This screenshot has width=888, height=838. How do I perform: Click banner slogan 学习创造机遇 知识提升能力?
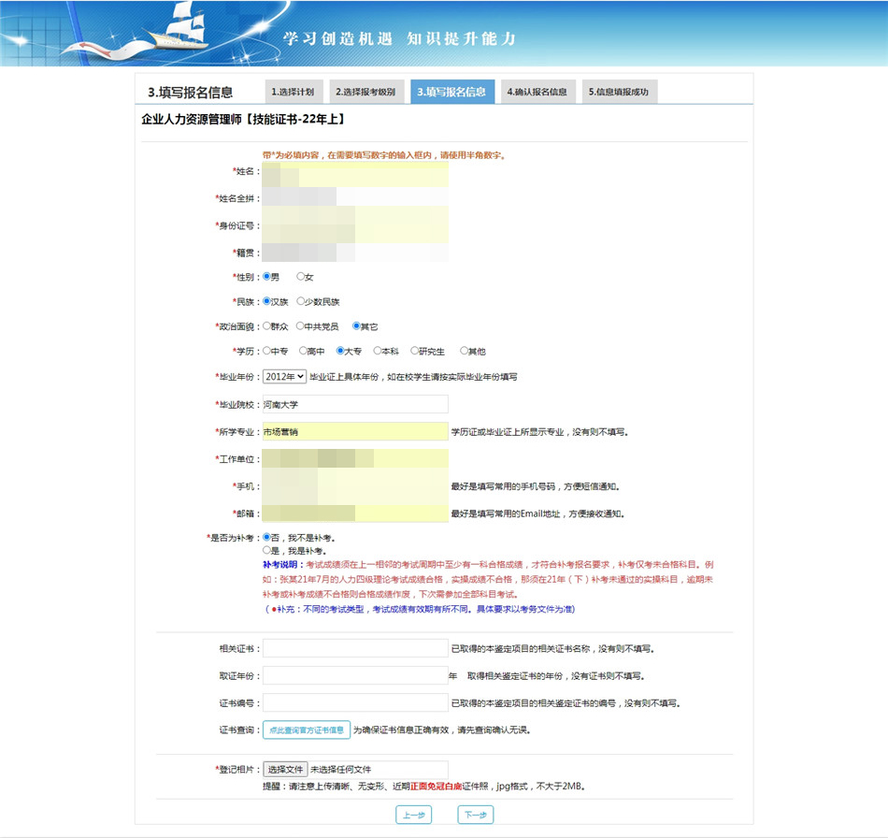tap(400, 38)
